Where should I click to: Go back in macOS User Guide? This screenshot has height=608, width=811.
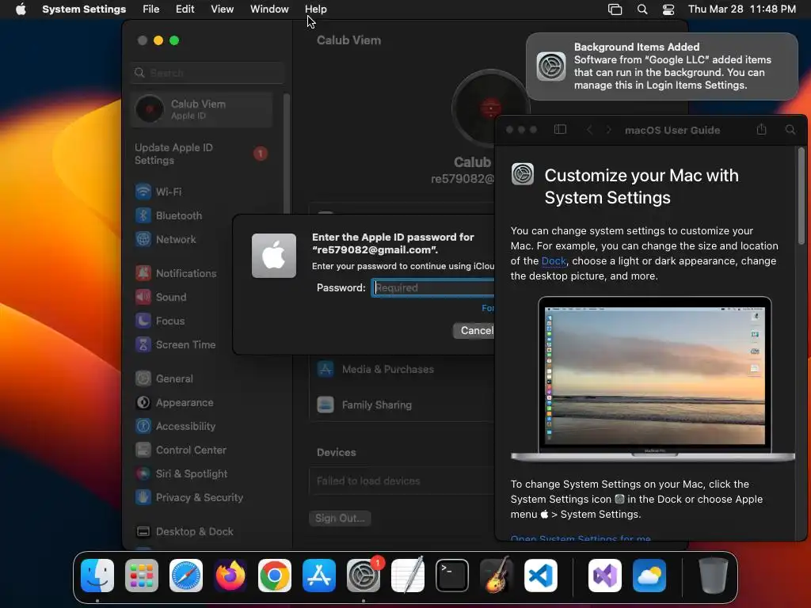point(589,130)
